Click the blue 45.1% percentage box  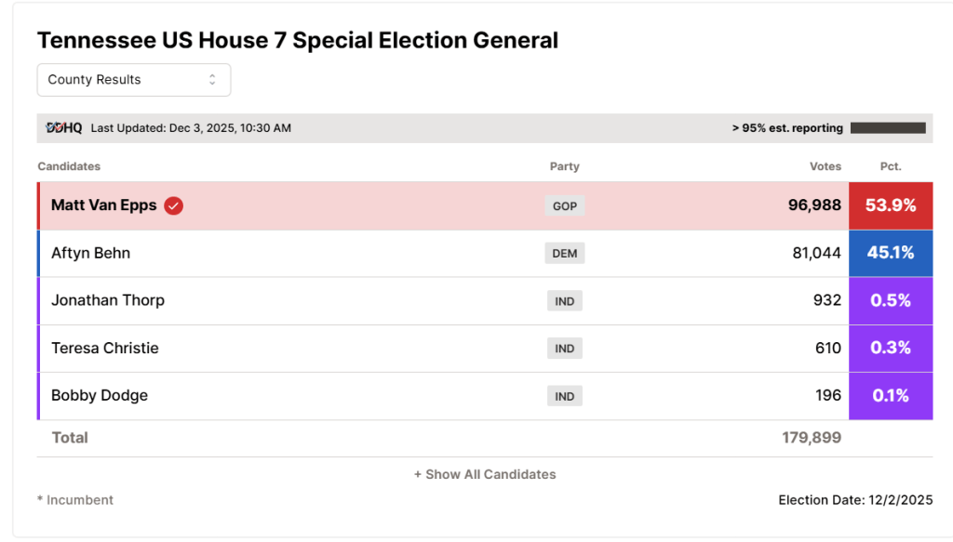pos(891,253)
